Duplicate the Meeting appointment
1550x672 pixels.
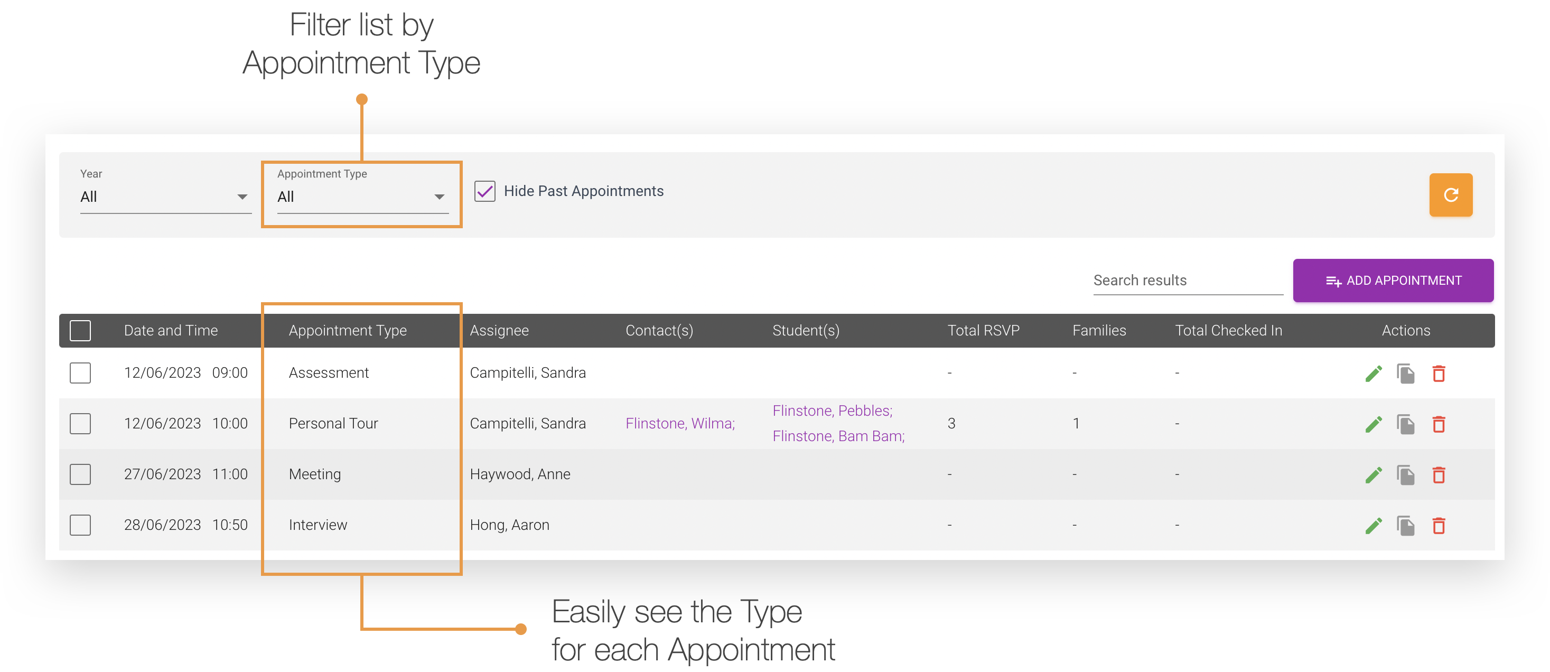click(1407, 474)
